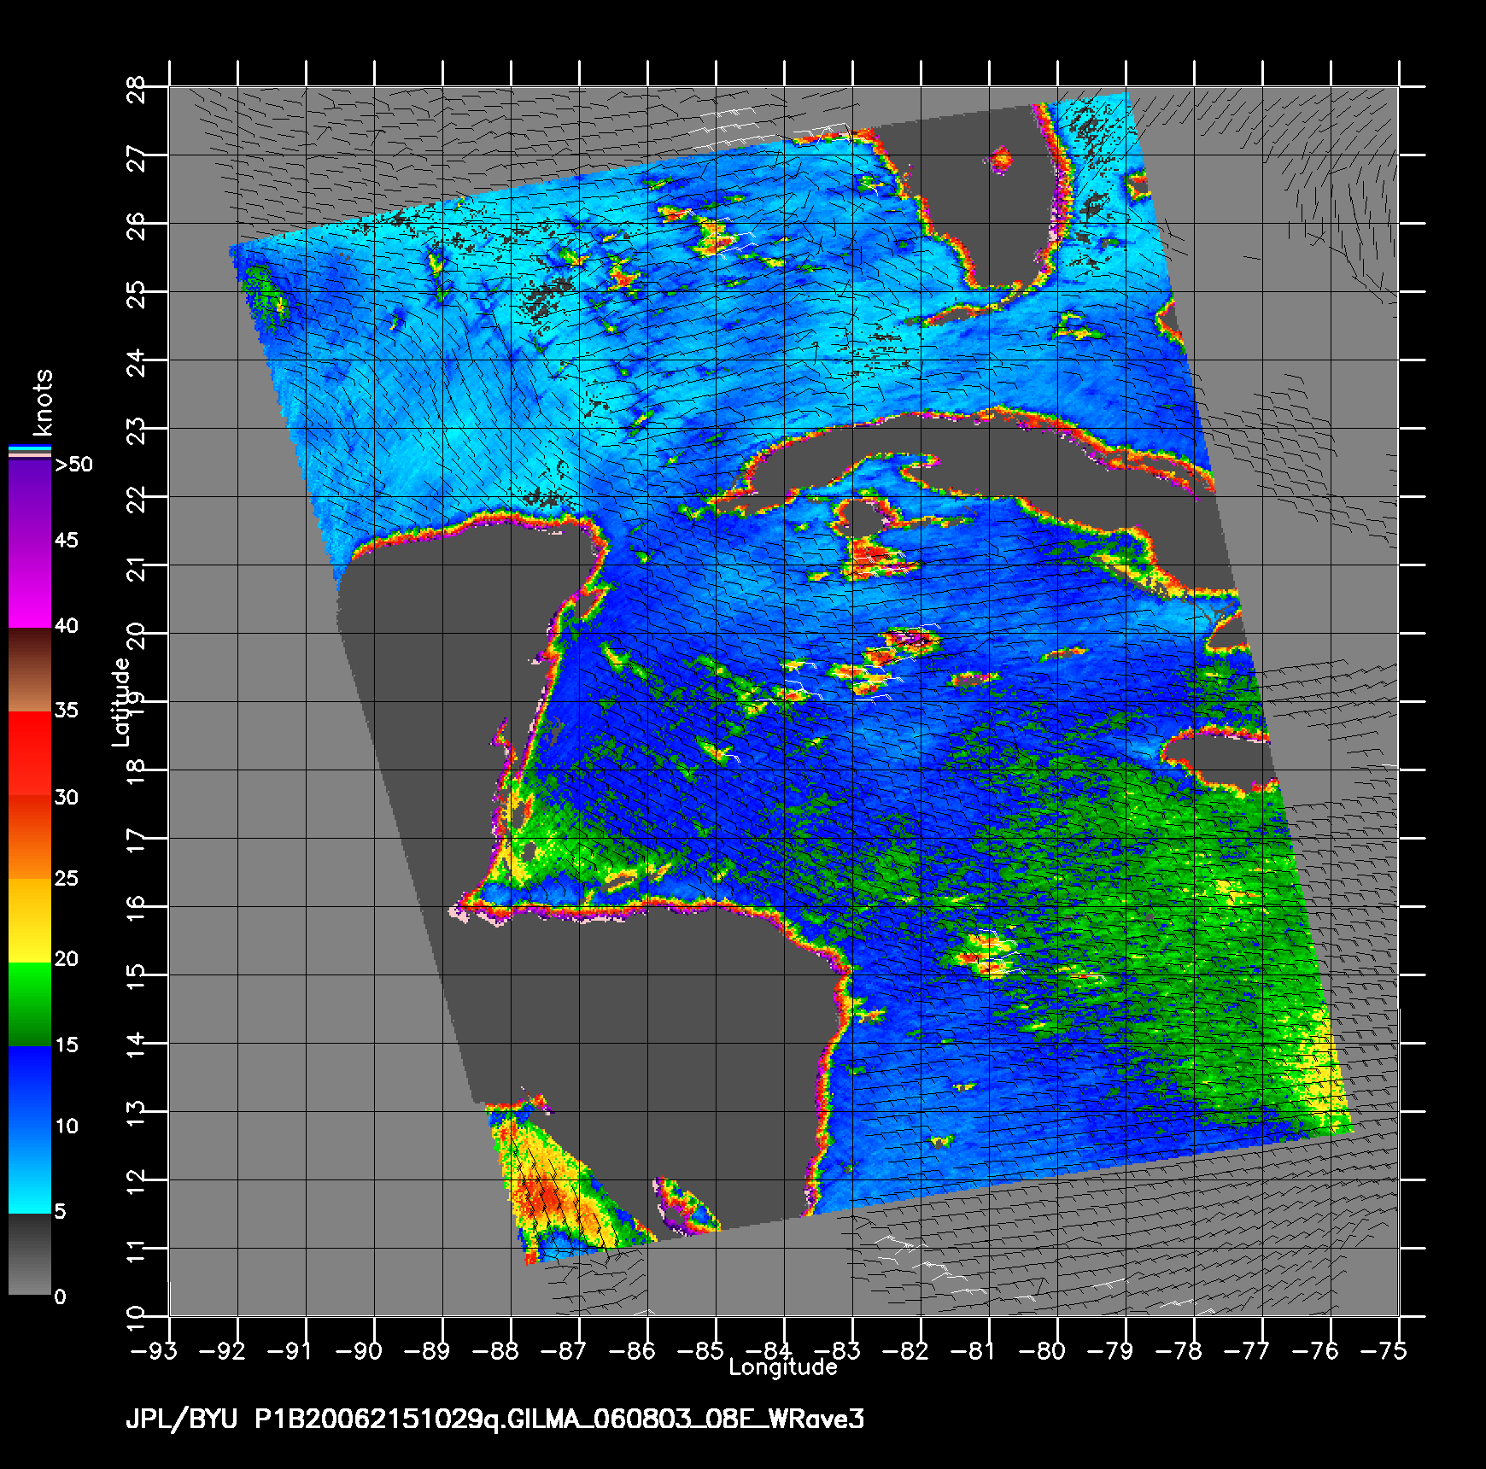The image size is (1486, 1469).
Task: Click the '28' latitude tick label
Action: pos(136,89)
